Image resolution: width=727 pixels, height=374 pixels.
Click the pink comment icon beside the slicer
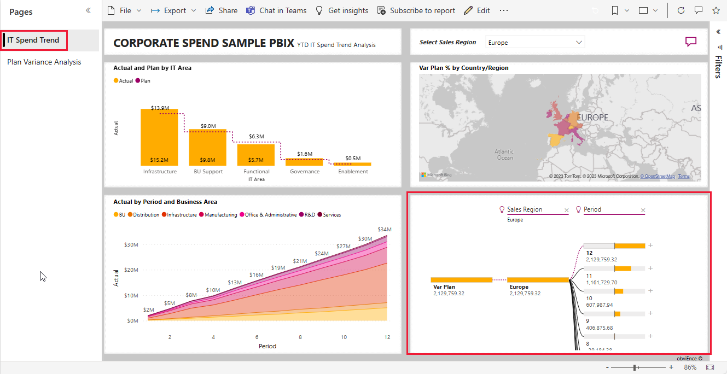pos(691,42)
